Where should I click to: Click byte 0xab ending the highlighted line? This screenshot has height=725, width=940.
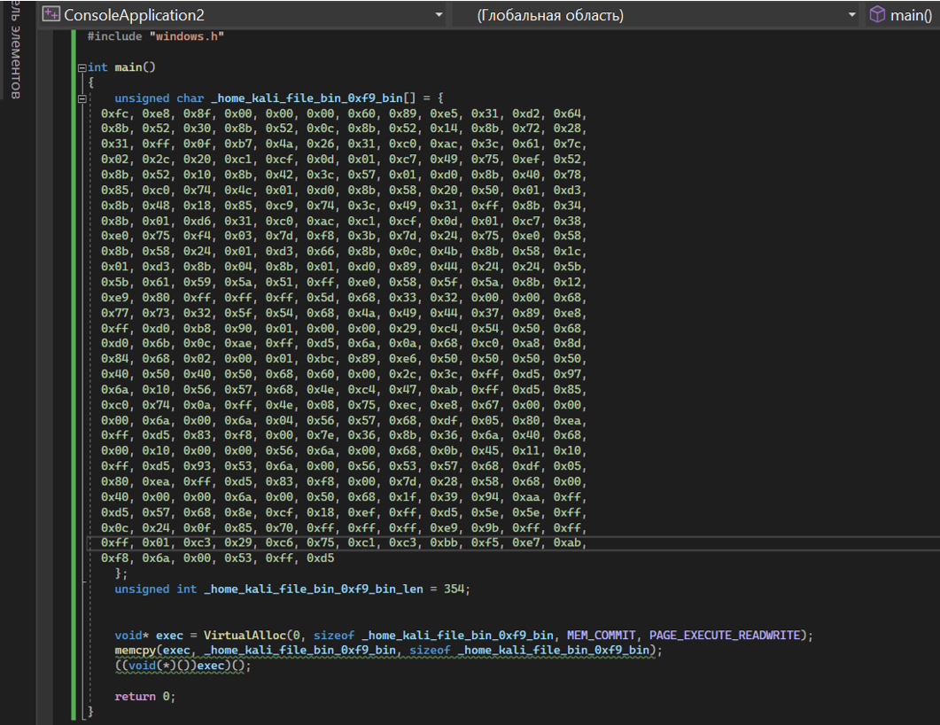566,542
